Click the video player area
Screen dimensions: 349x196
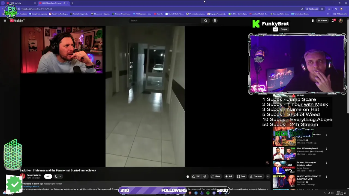pos(145,96)
